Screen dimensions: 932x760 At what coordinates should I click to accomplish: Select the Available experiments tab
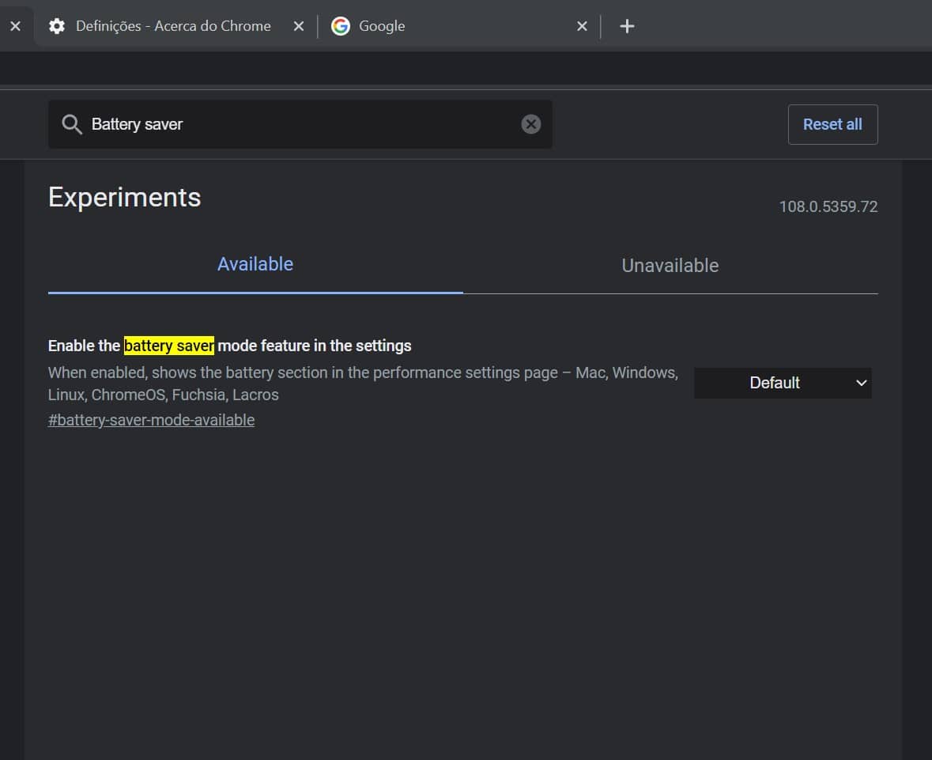coord(255,264)
